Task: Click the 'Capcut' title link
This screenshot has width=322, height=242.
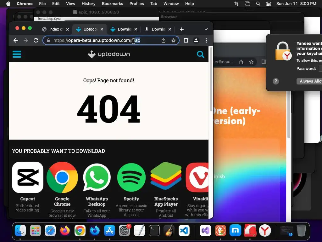Action: pyautogui.click(x=28, y=199)
